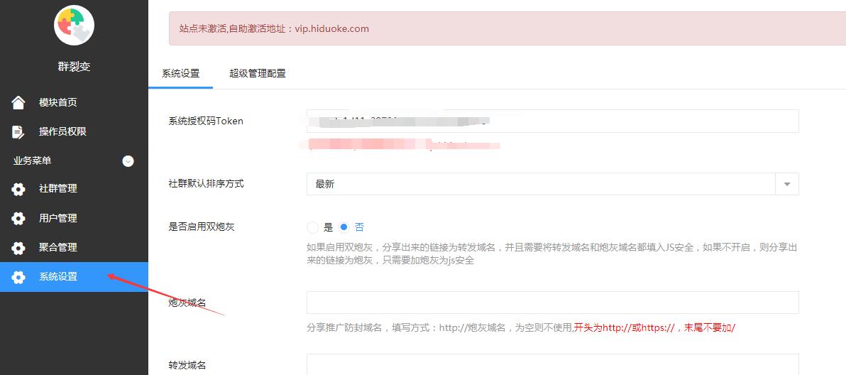Click into the 转发域名 input box

tap(552, 365)
